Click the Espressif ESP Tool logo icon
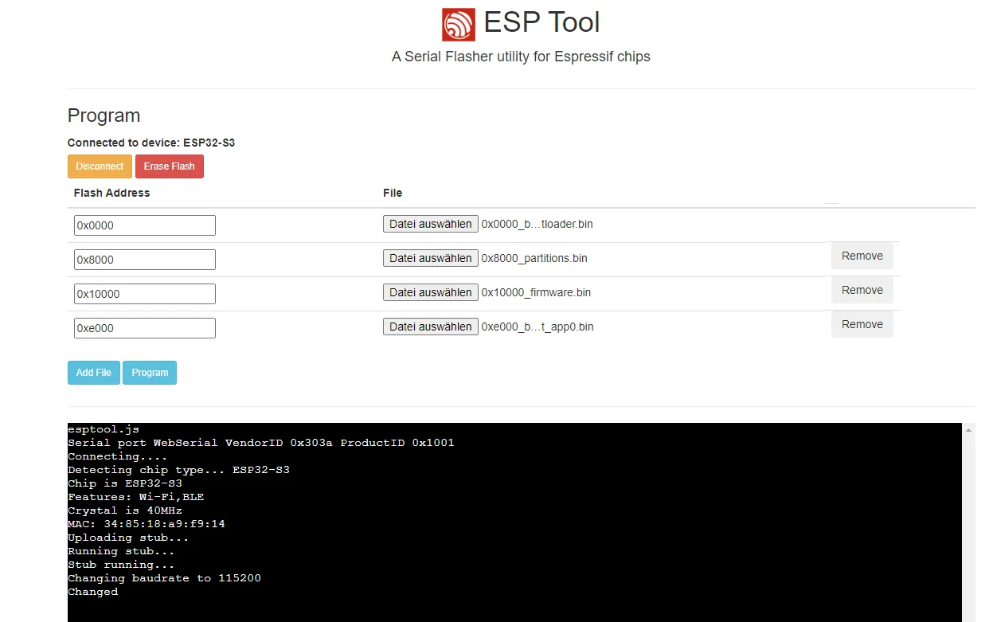 459,24
